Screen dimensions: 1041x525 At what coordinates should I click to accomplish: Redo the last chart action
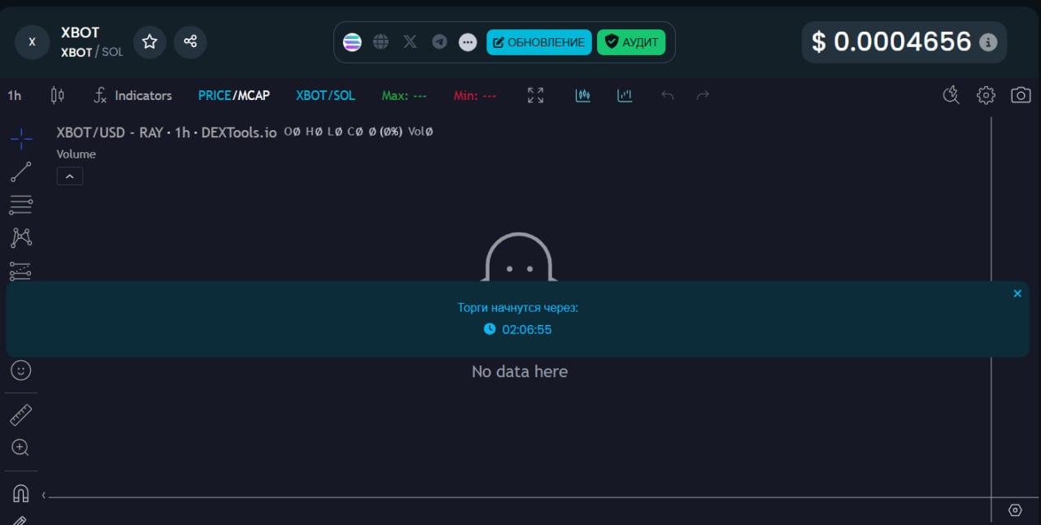pyautogui.click(x=703, y=95)
